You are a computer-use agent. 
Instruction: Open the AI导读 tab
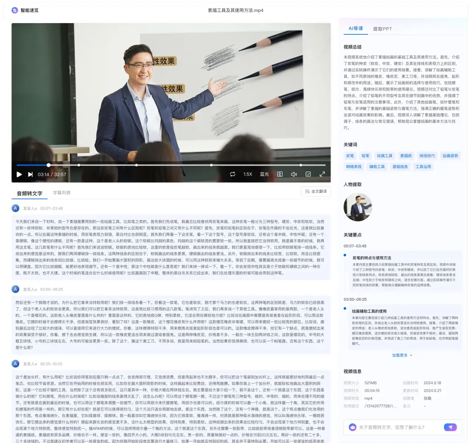click(x=356, y=28)
